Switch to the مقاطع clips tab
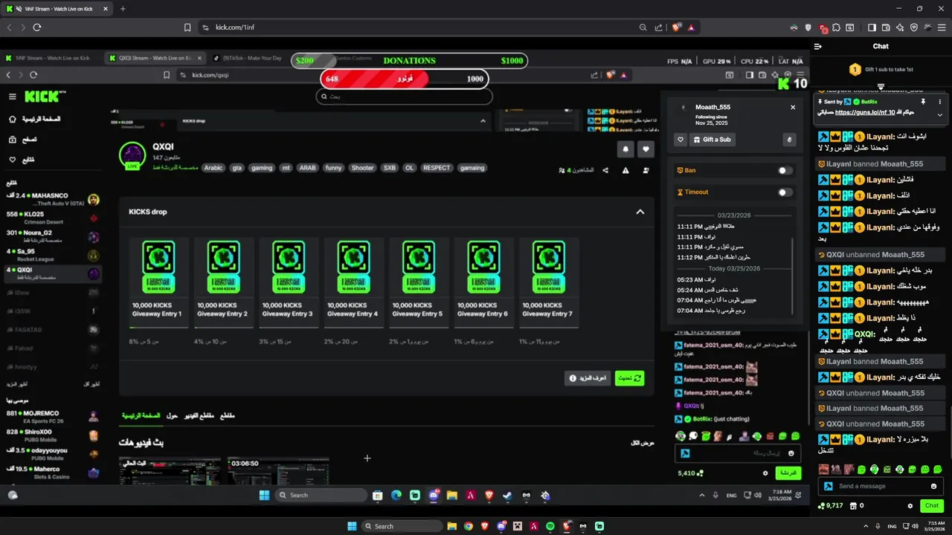 point(227,415)
